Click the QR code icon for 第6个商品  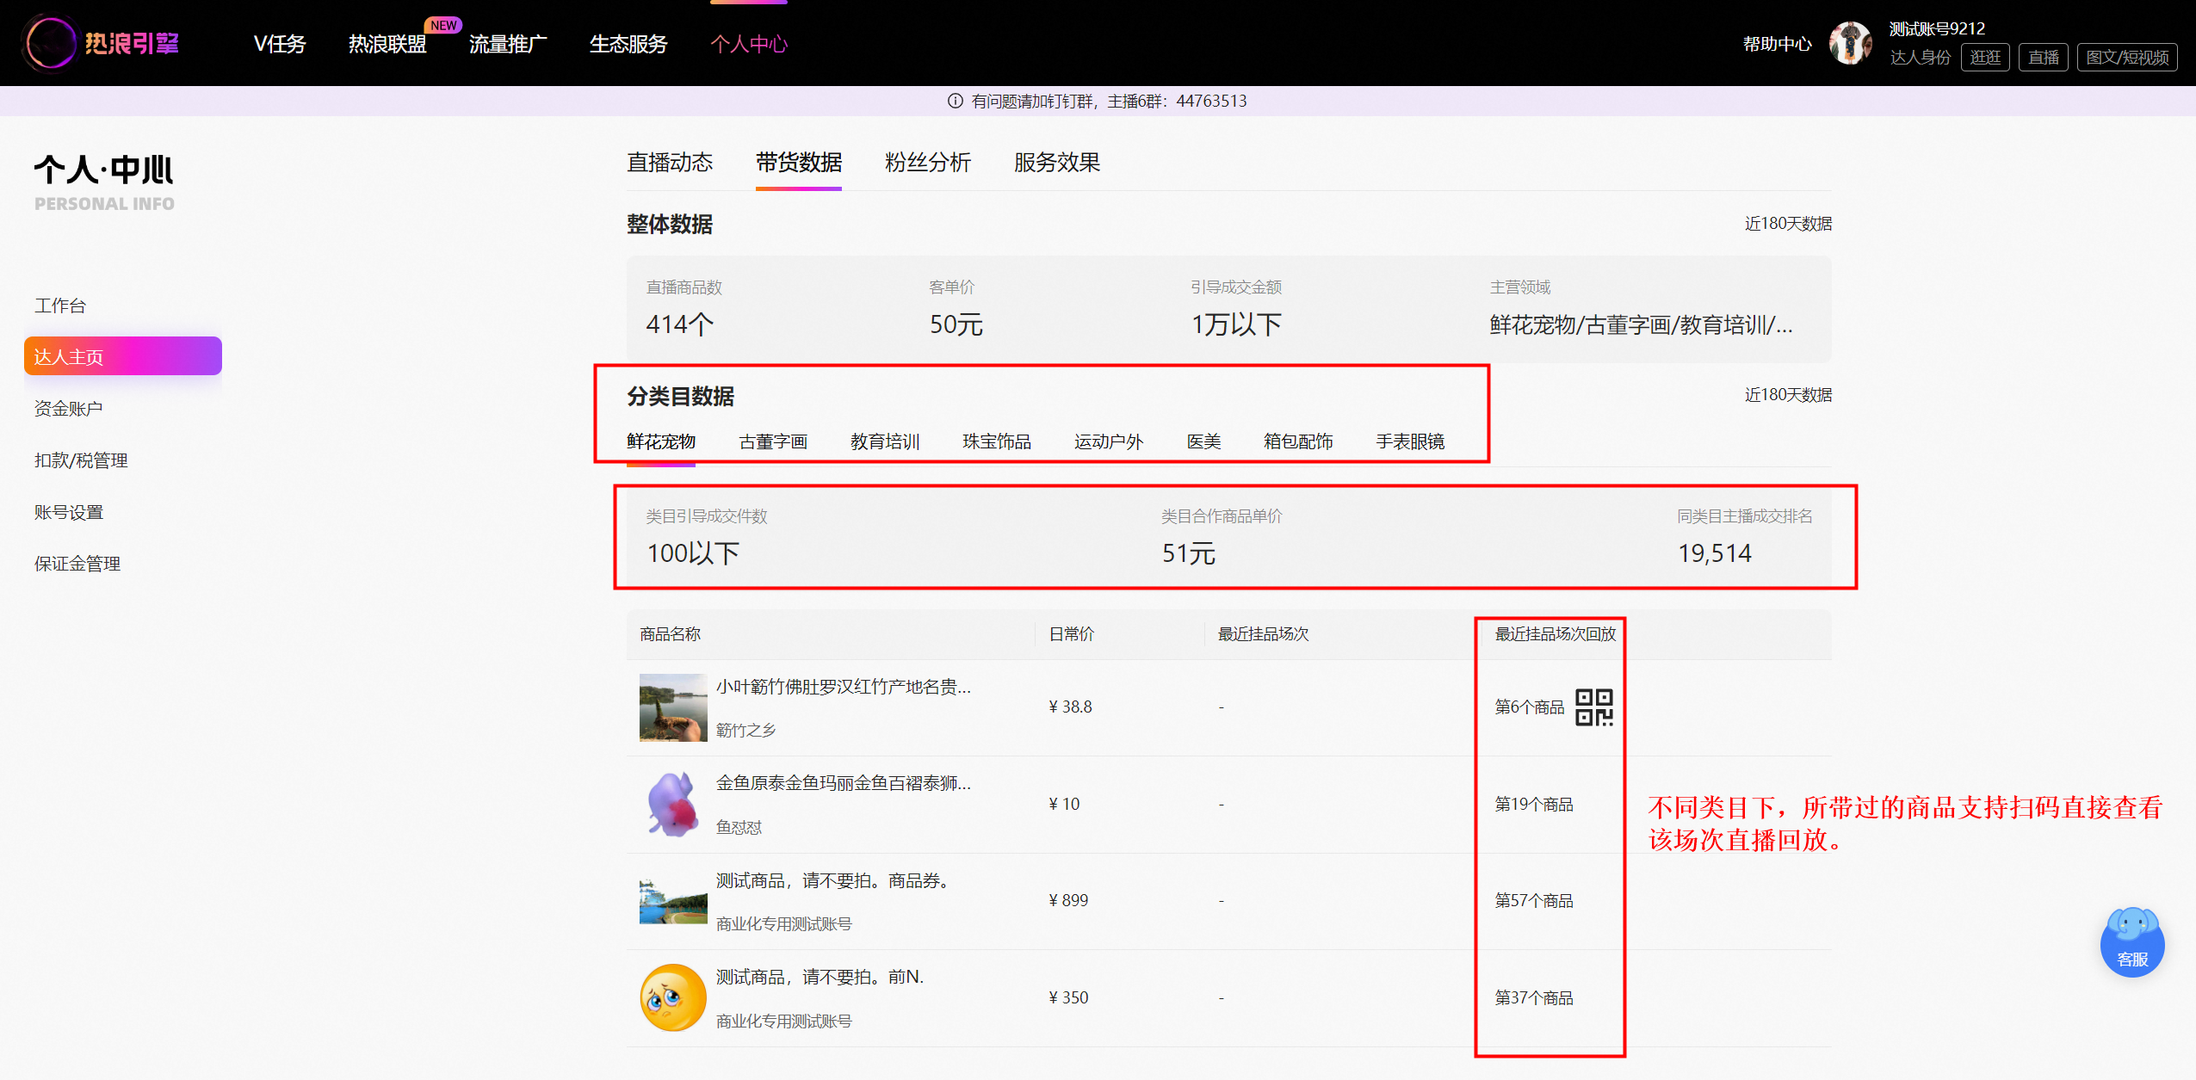tap(1594, 707)
